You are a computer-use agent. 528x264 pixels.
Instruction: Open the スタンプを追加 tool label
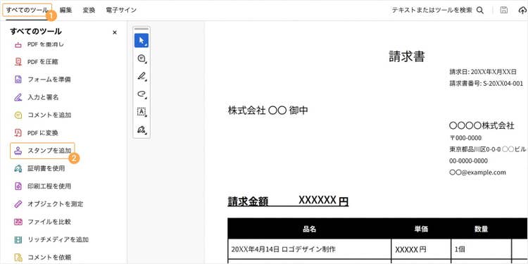(x=49, y=151)
